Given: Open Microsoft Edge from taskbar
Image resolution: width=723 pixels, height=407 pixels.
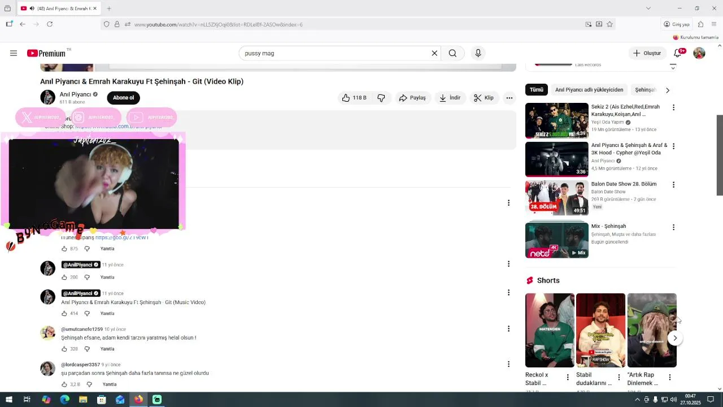Looking at the screenshot, I should (64, 400).
